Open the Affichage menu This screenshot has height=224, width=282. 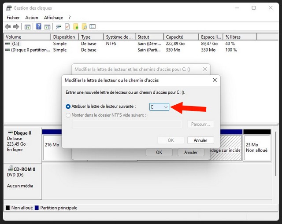[53, 18]
